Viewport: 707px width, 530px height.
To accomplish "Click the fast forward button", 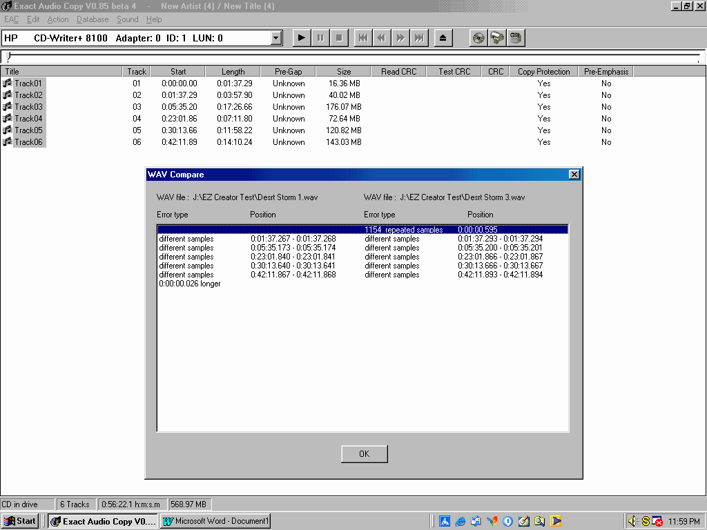I will tap(400, 38).
